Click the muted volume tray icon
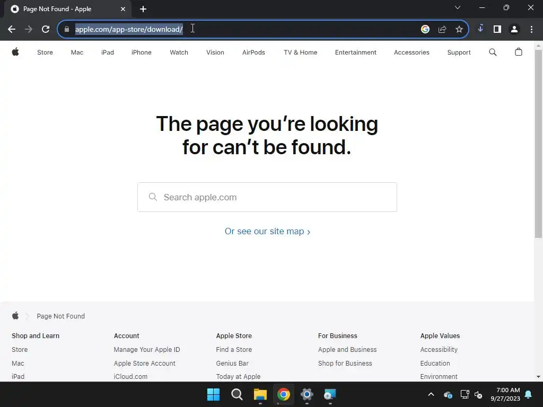The width and height of the screenshot is (543, 407). (x=478, y=394)
